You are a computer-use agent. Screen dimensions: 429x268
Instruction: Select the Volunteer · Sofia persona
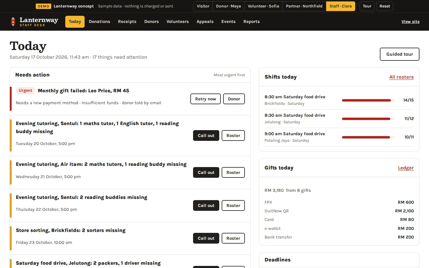coord(263,6)
